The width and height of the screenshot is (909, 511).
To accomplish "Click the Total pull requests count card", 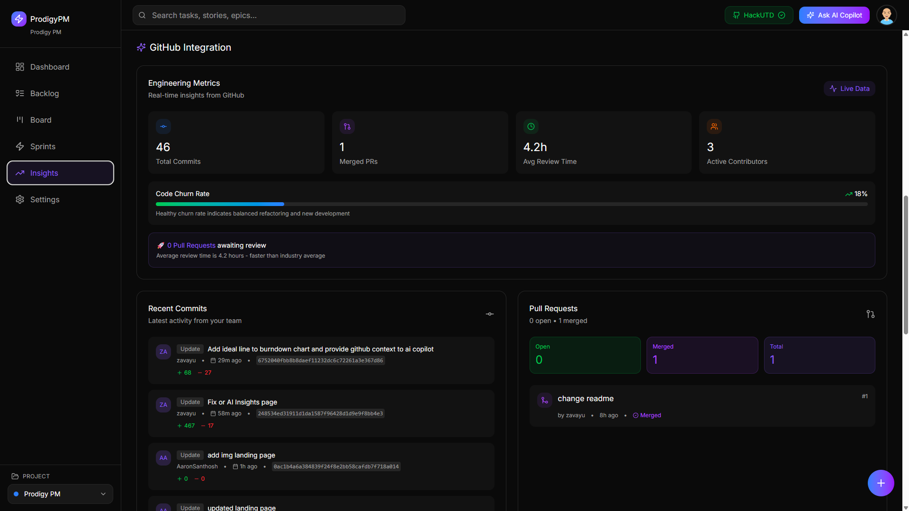I will (x=819, y=355).
